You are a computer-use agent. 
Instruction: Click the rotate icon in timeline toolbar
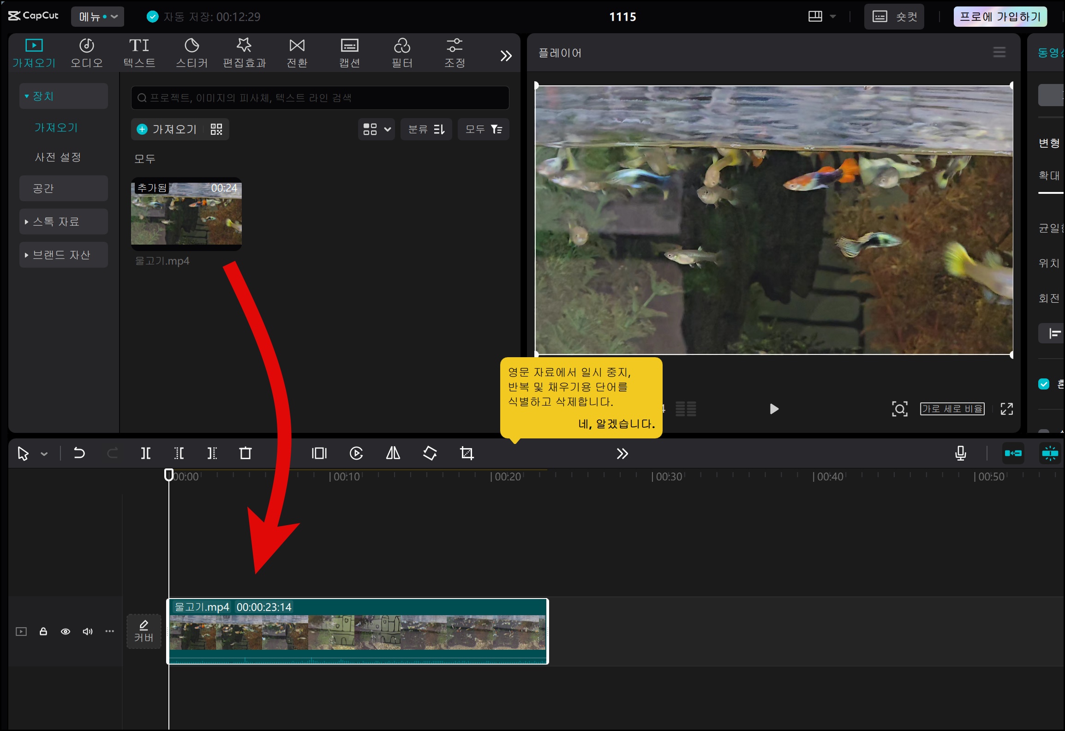(x=430, y=453)
